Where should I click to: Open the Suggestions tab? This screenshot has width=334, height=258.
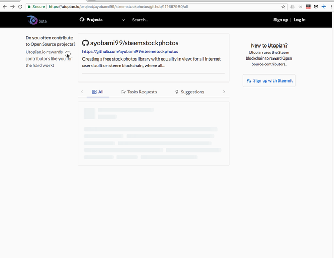coord(189,92)
